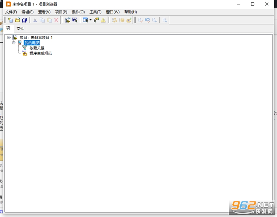Open the 工具(T) menu
This screenshot has height=217, width=277.
pos(96,12)
